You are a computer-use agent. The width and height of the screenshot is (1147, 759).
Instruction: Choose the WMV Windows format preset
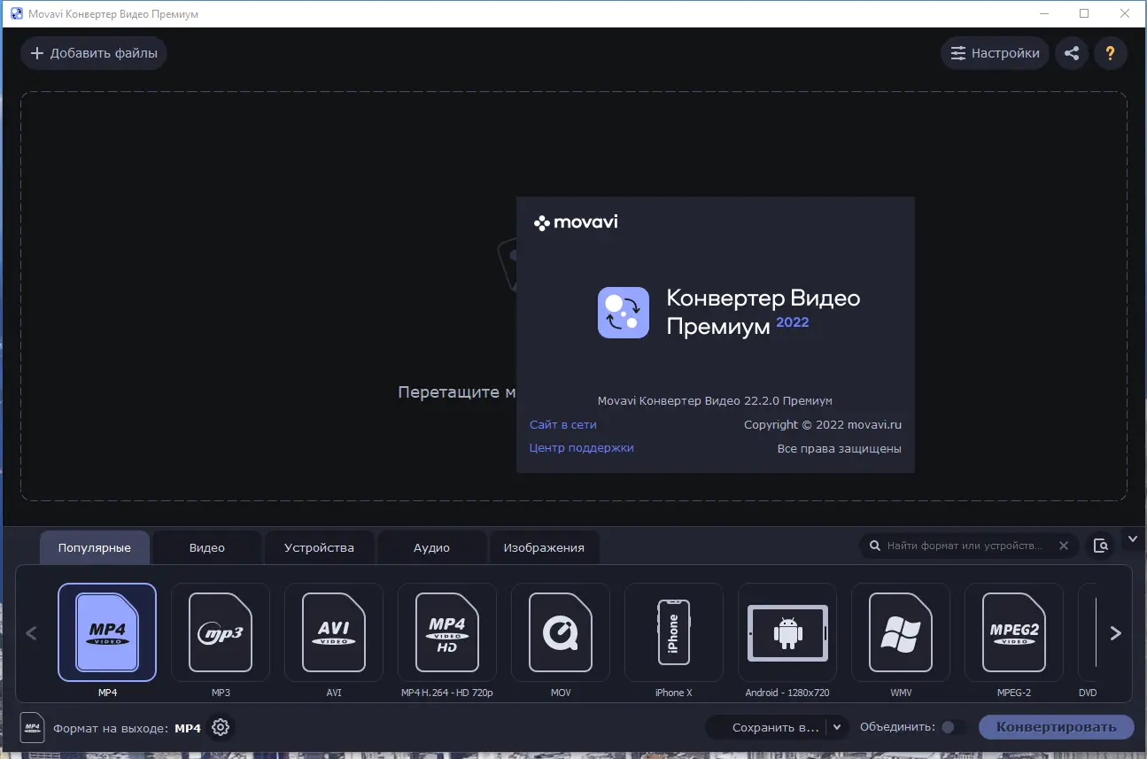[901, 632]
